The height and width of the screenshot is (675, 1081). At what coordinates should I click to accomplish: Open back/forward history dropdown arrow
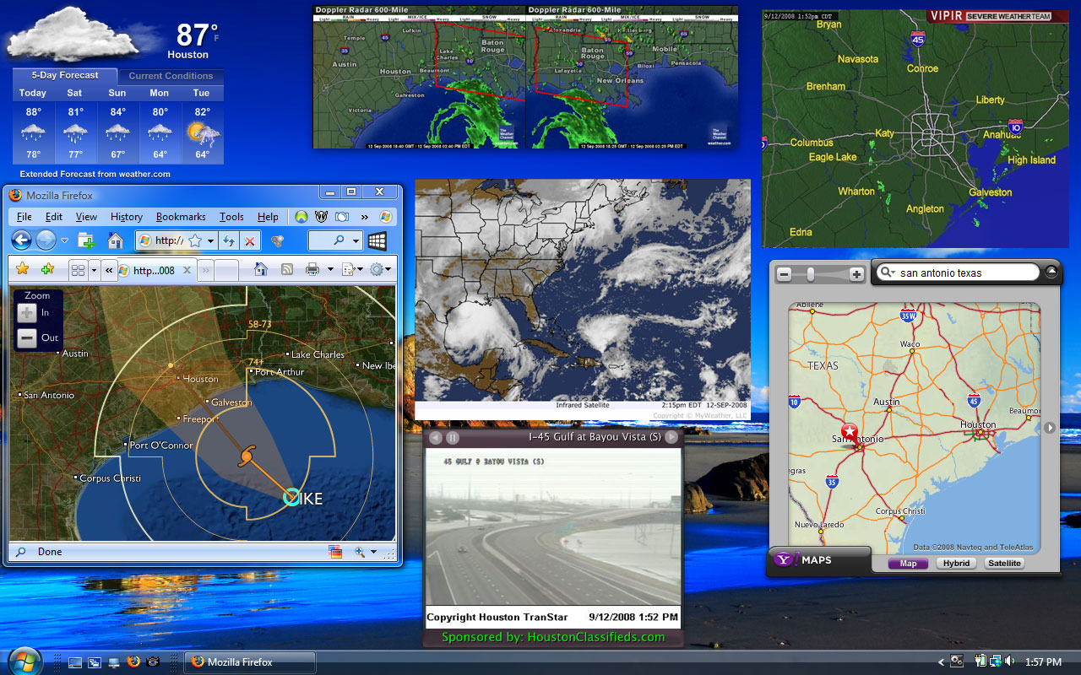click(x=64, y=241)
